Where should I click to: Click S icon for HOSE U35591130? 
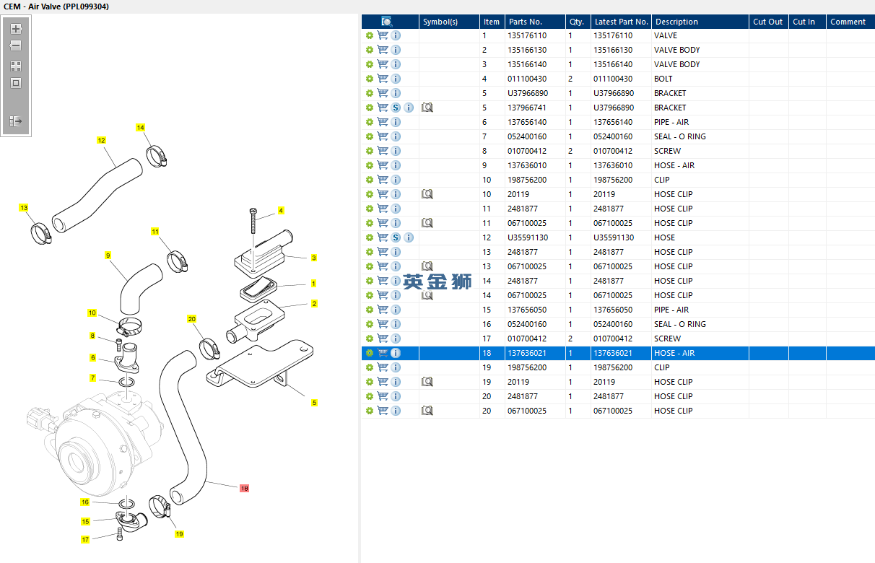pyautogui.click(x=396, y=237)
